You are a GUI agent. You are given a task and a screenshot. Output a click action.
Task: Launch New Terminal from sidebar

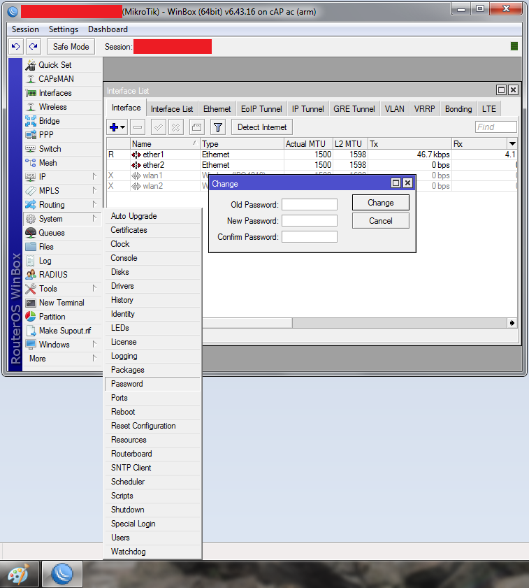click(62, 303)
